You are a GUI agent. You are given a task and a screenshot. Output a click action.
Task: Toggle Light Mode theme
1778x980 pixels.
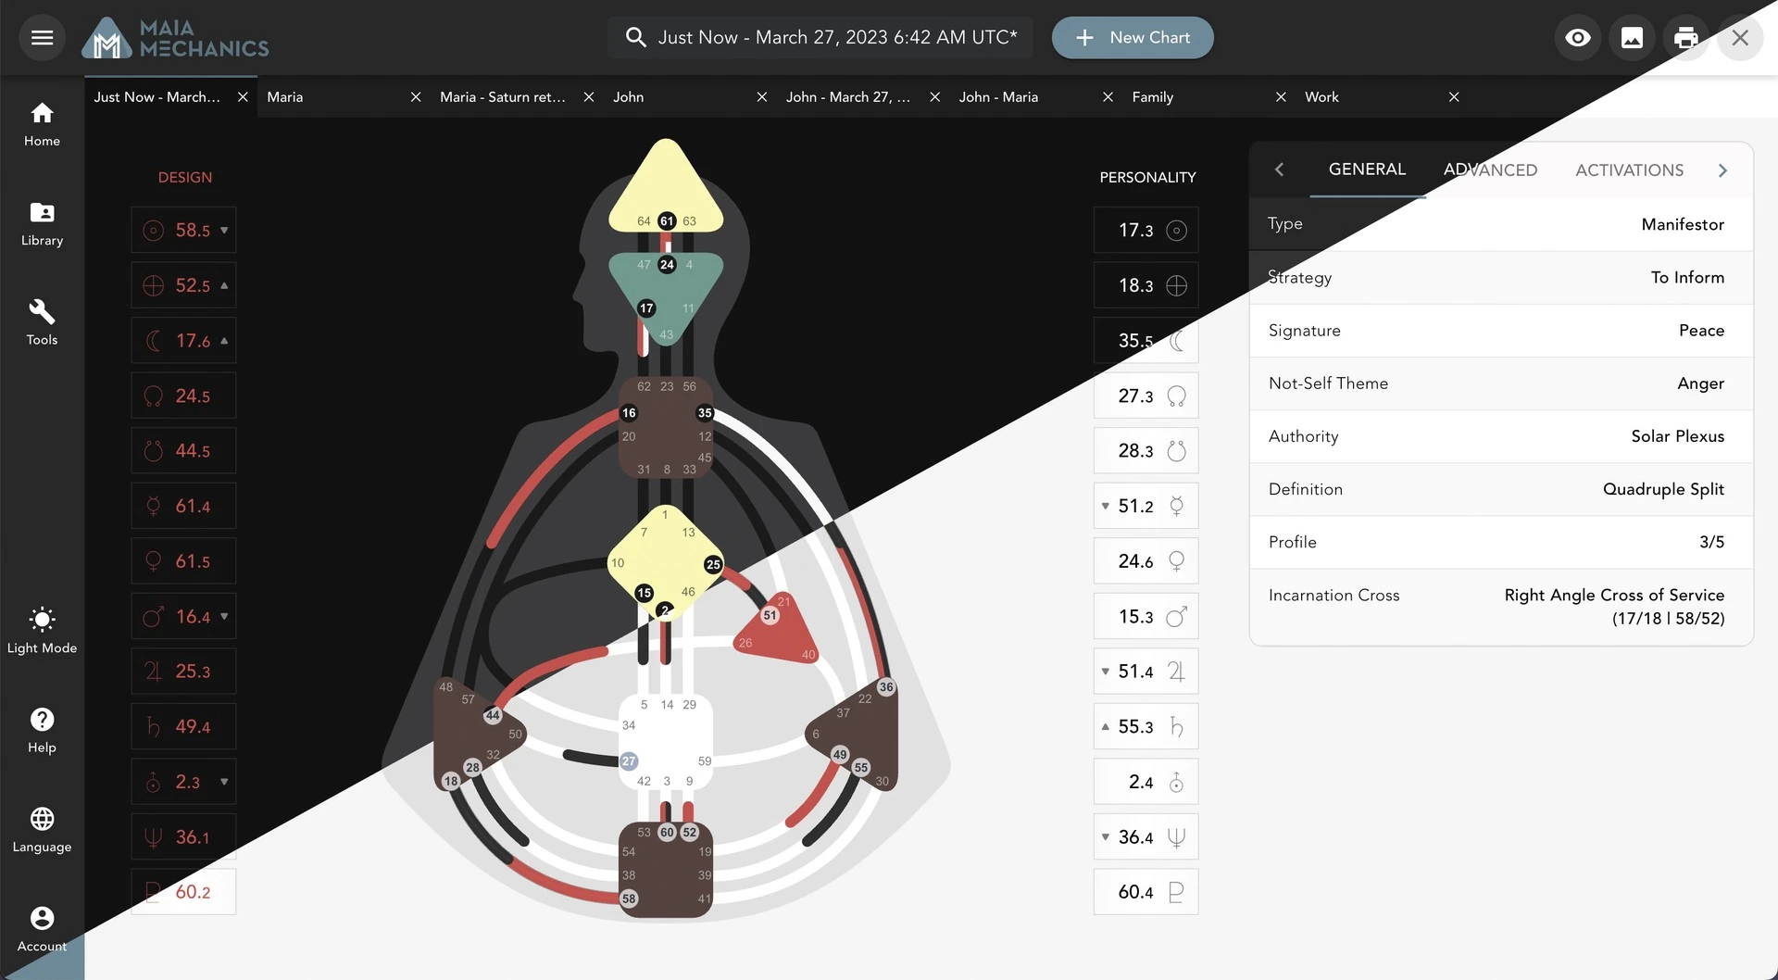coord(42,630)
